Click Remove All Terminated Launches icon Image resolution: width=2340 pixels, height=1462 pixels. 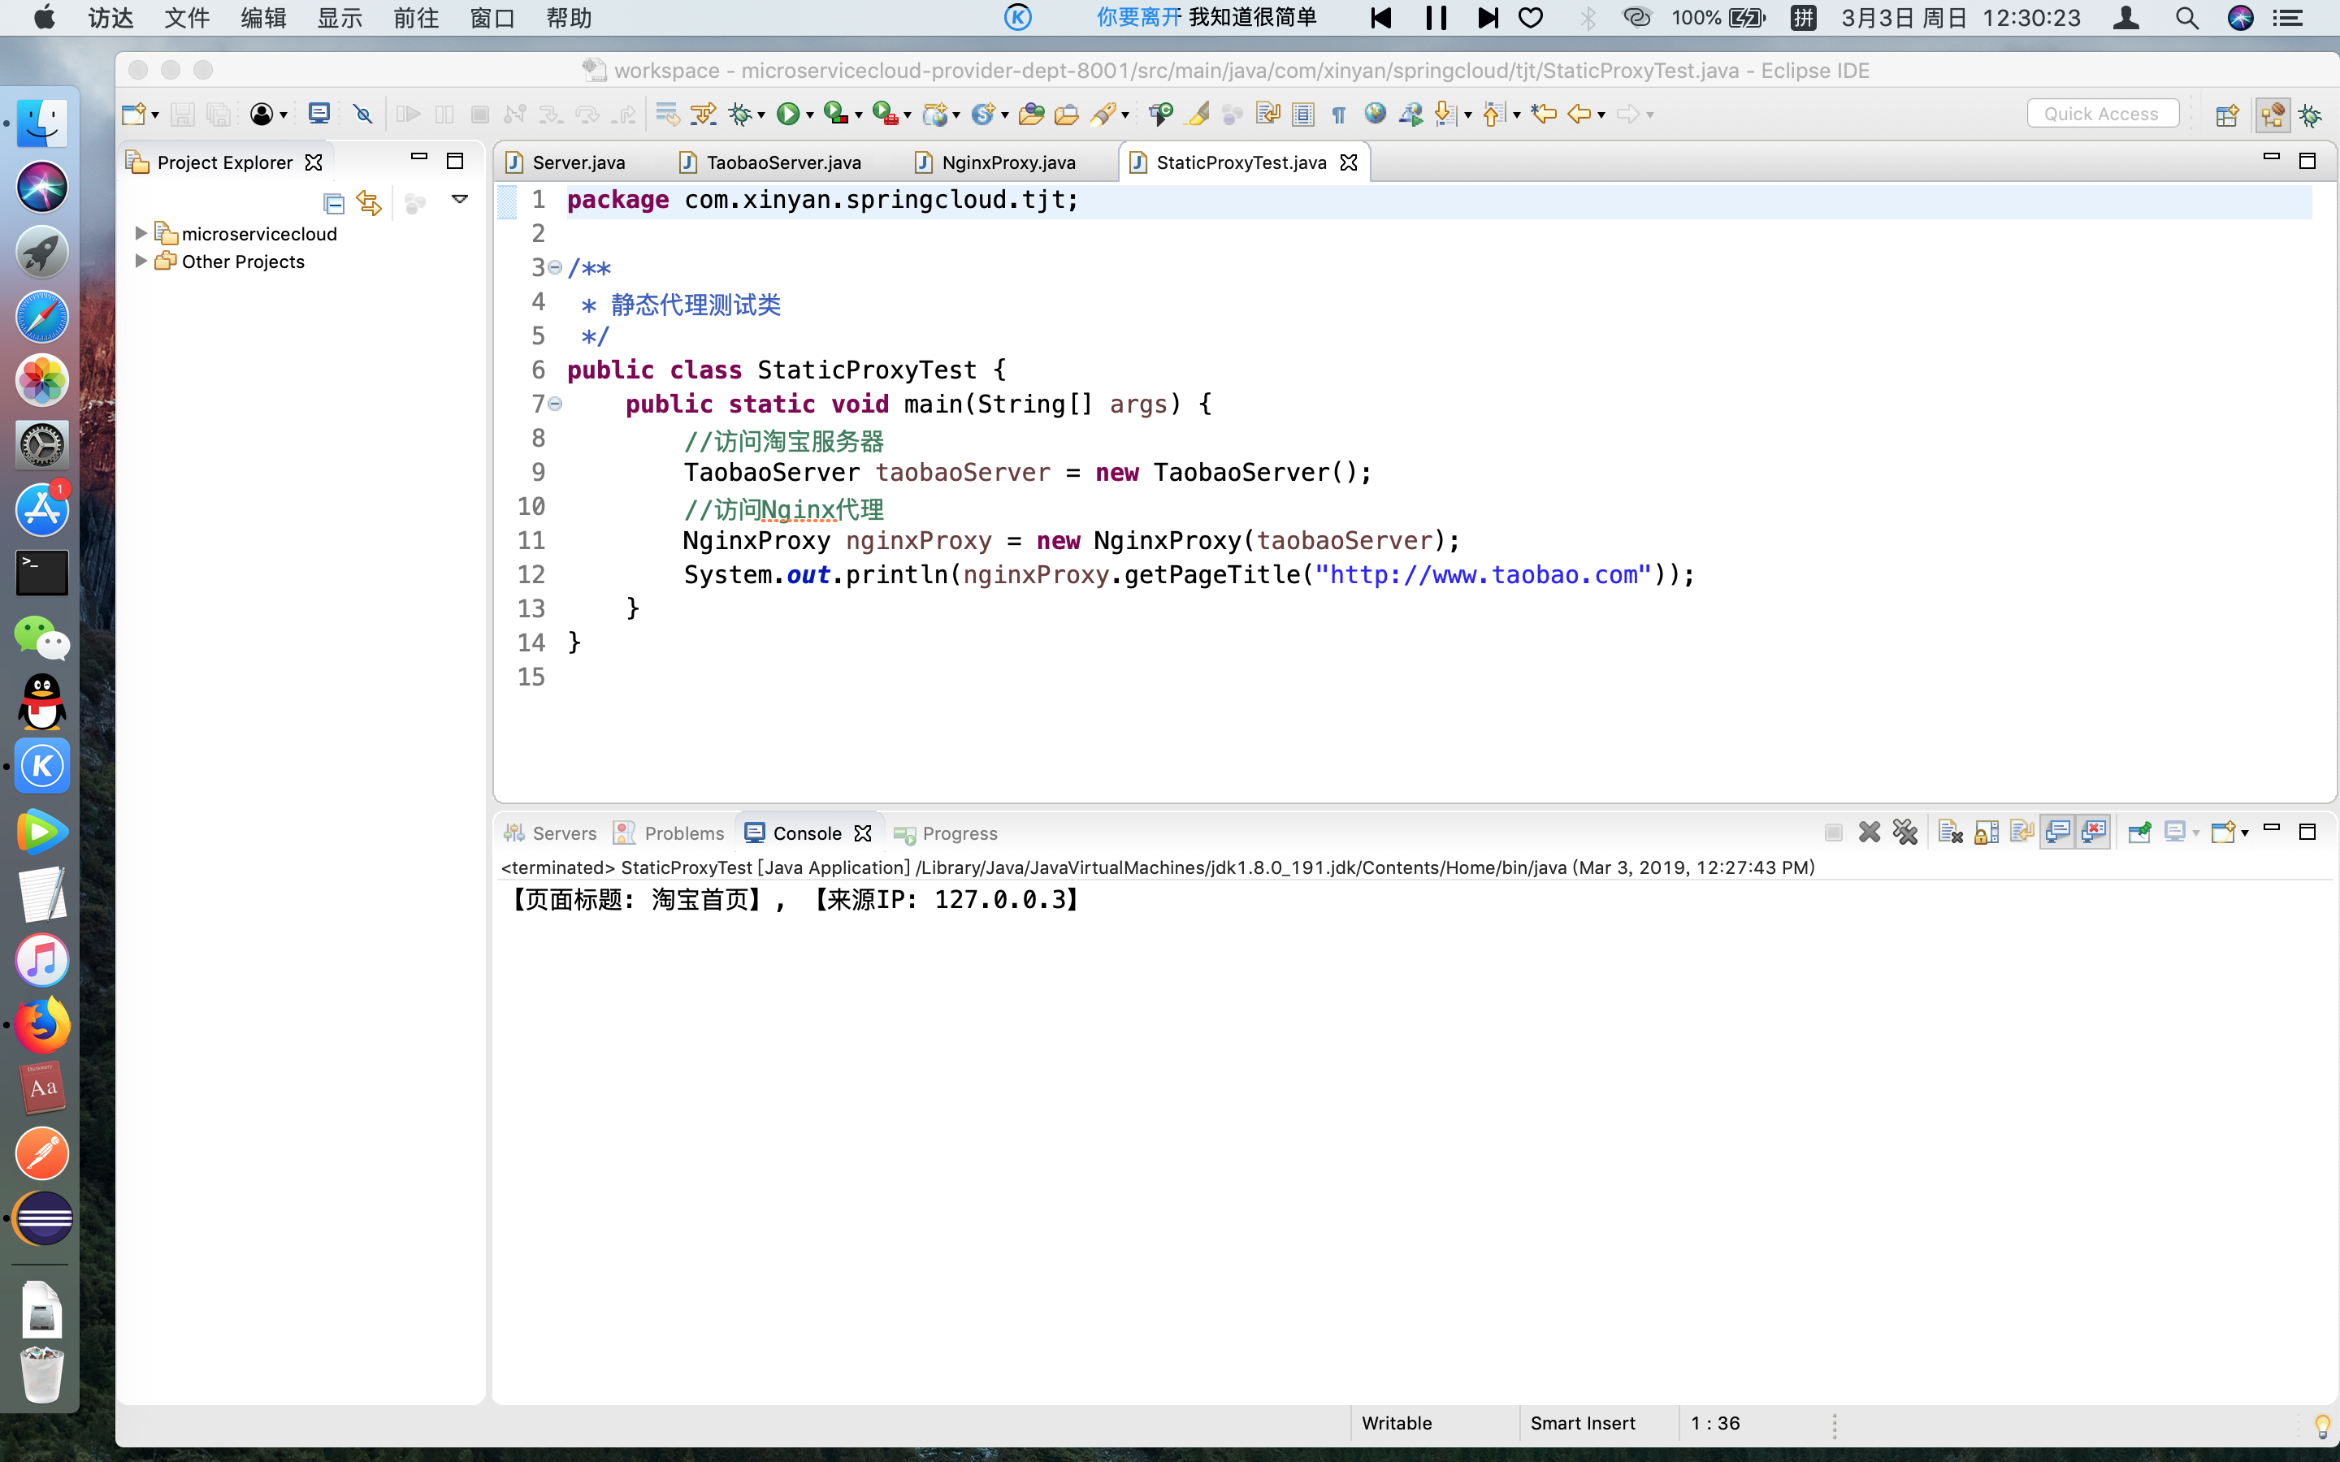click(1904, 833)
